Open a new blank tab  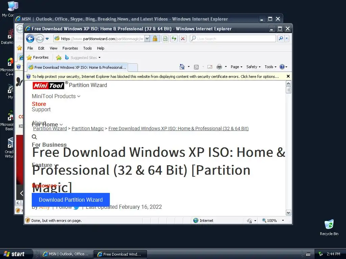coord(133,67)
